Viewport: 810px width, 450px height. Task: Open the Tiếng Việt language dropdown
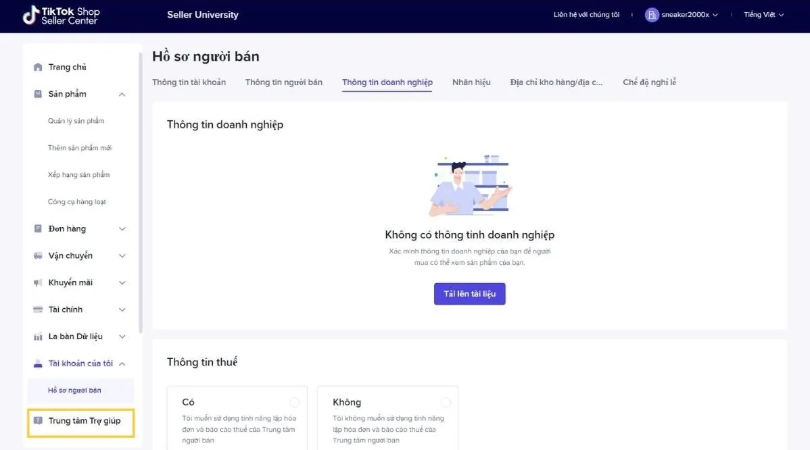pos(763,15)
